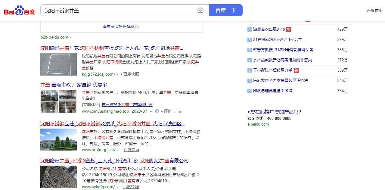
Task: Open hot search 港府发声全力支持警队严正执法
Action: click(281, 81)
